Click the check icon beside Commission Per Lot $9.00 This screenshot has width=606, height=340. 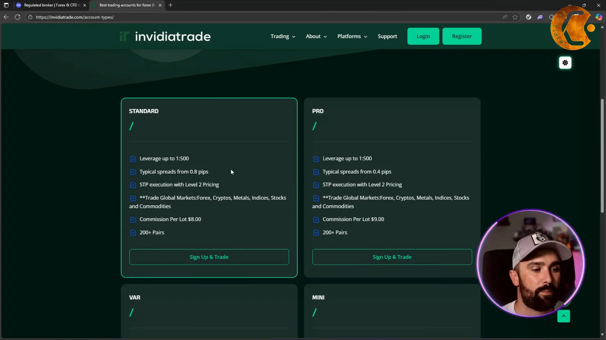click(x=316, y=219)
